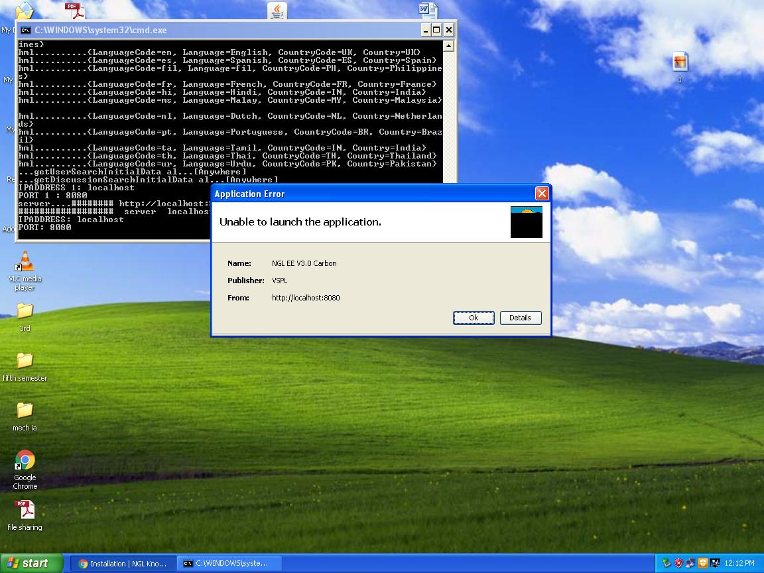Open the cmd.exe title bar system menu icon

click(25, 30)
